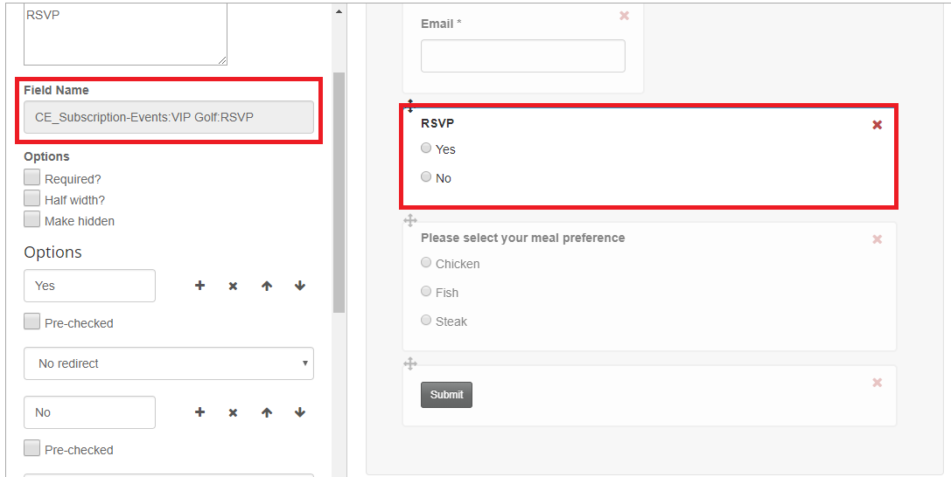Add an option after the Yes option
951x477 pixels.
pyautogui.click(x=199, y=286)
